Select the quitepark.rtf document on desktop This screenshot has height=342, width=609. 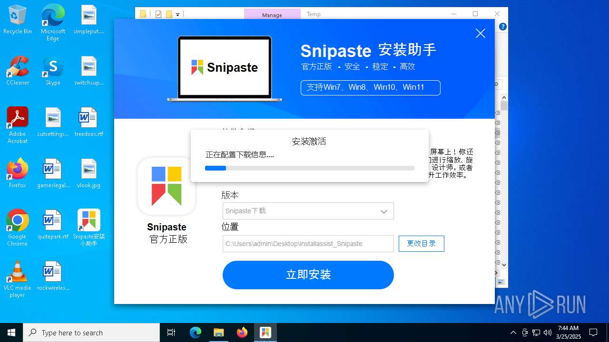[x=53, y=225]
